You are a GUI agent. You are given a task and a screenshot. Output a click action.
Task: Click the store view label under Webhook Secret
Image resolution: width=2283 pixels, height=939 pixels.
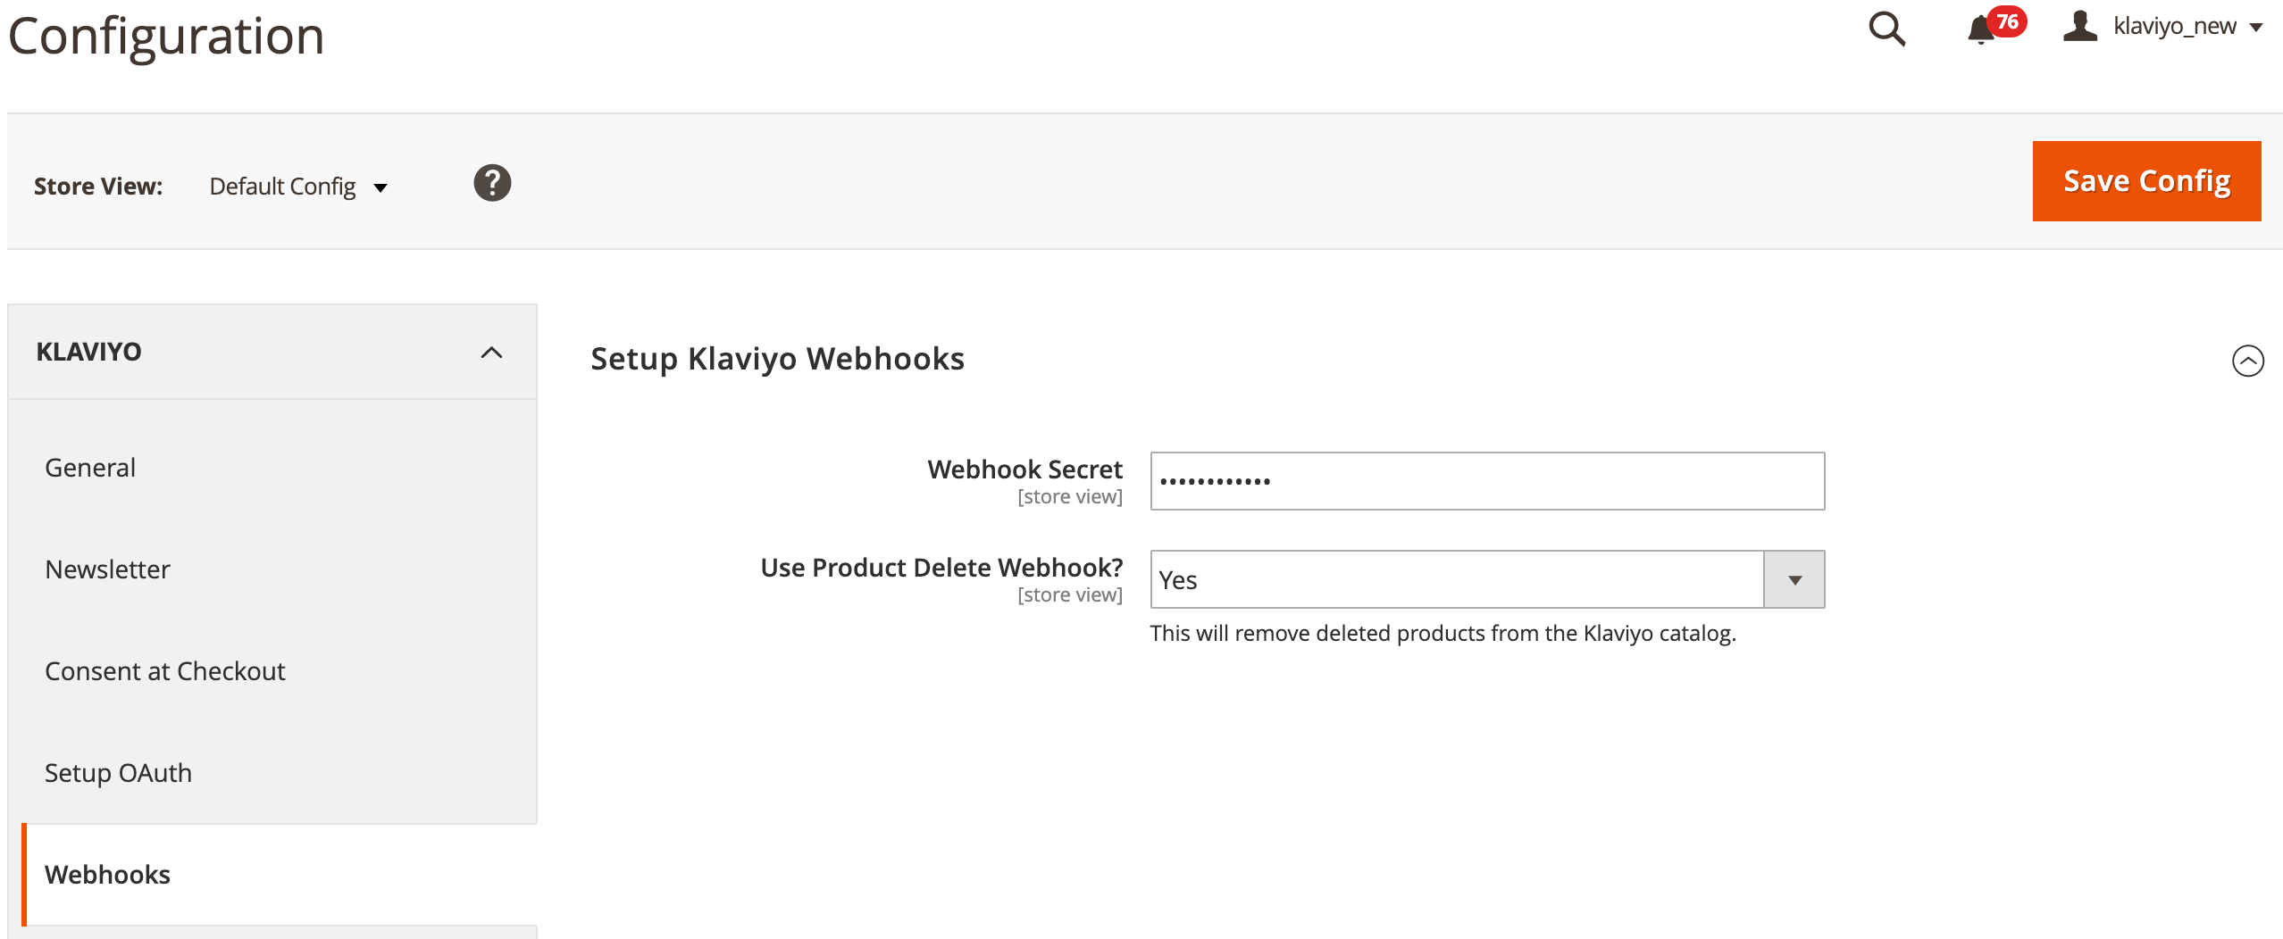click(x=1068, y=496)
